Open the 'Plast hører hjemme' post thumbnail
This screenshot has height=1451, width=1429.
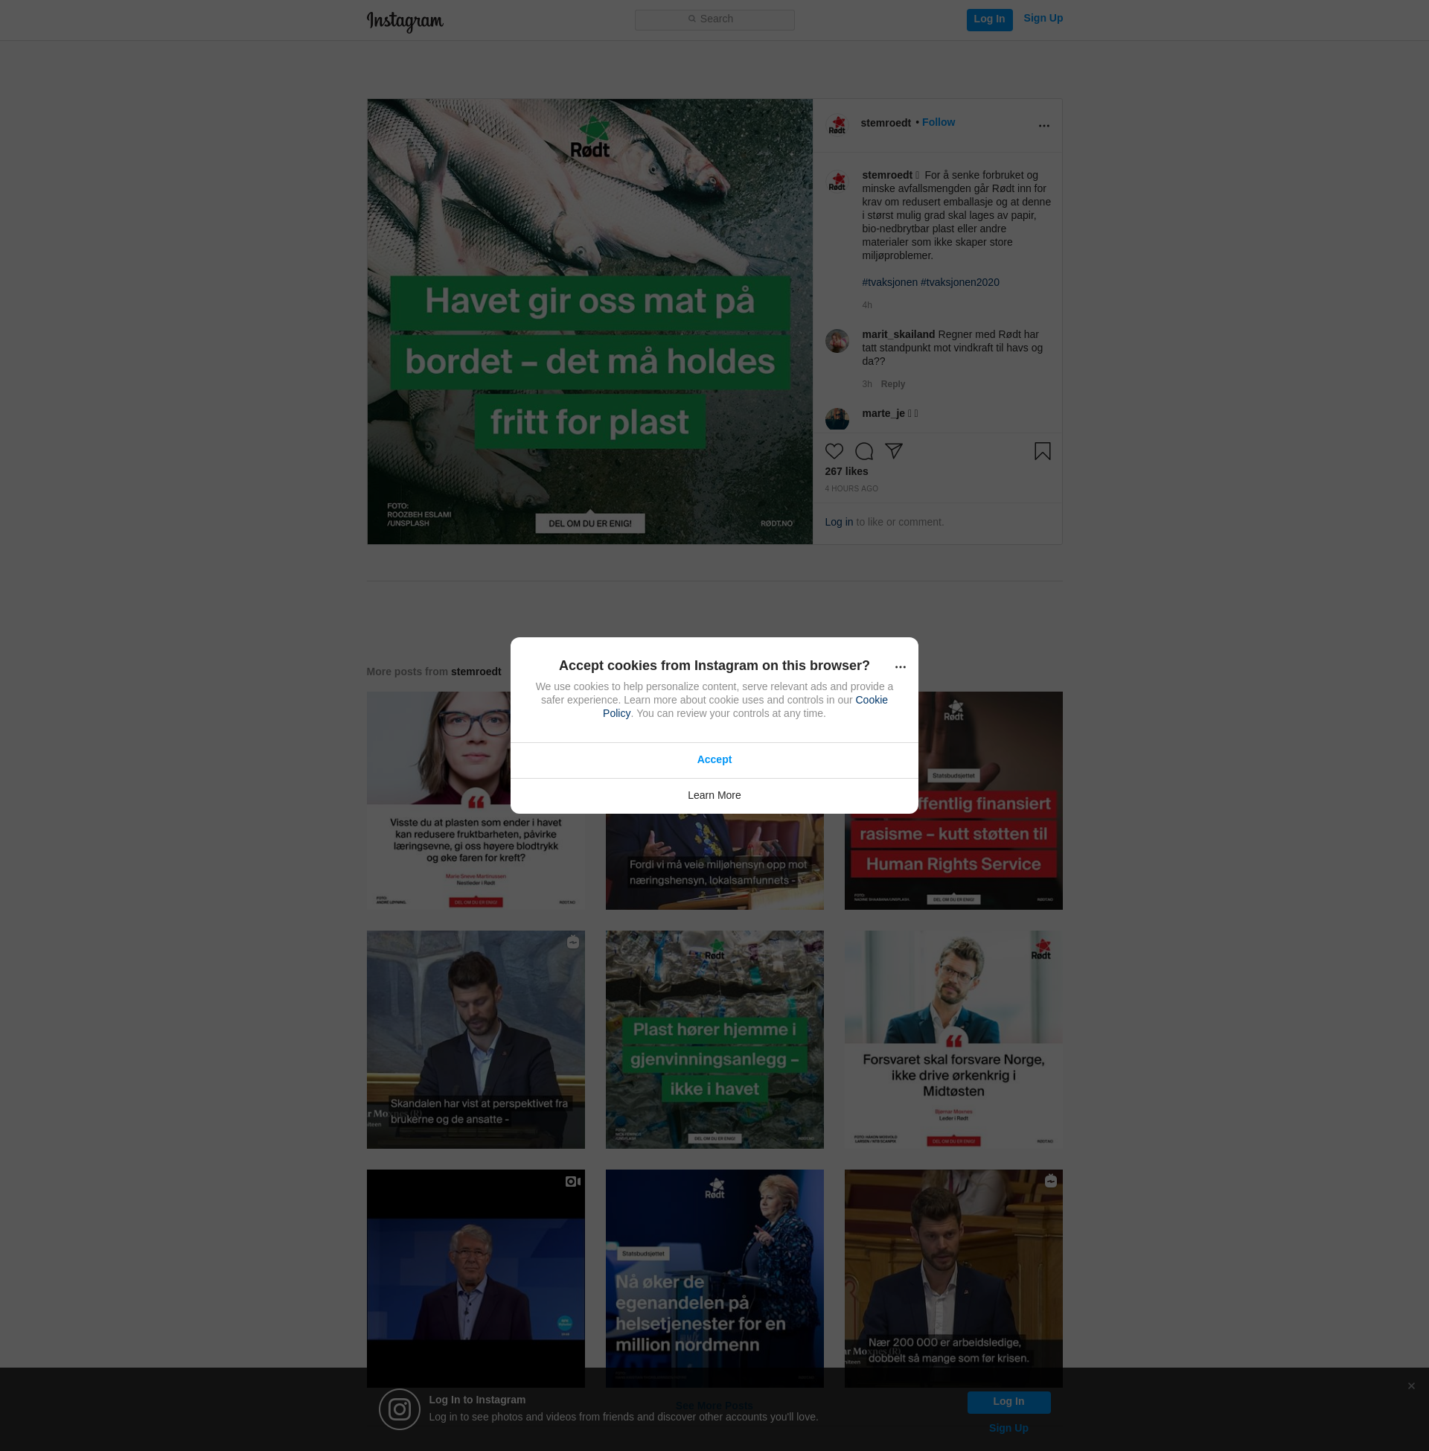[x=714, y=1039]
